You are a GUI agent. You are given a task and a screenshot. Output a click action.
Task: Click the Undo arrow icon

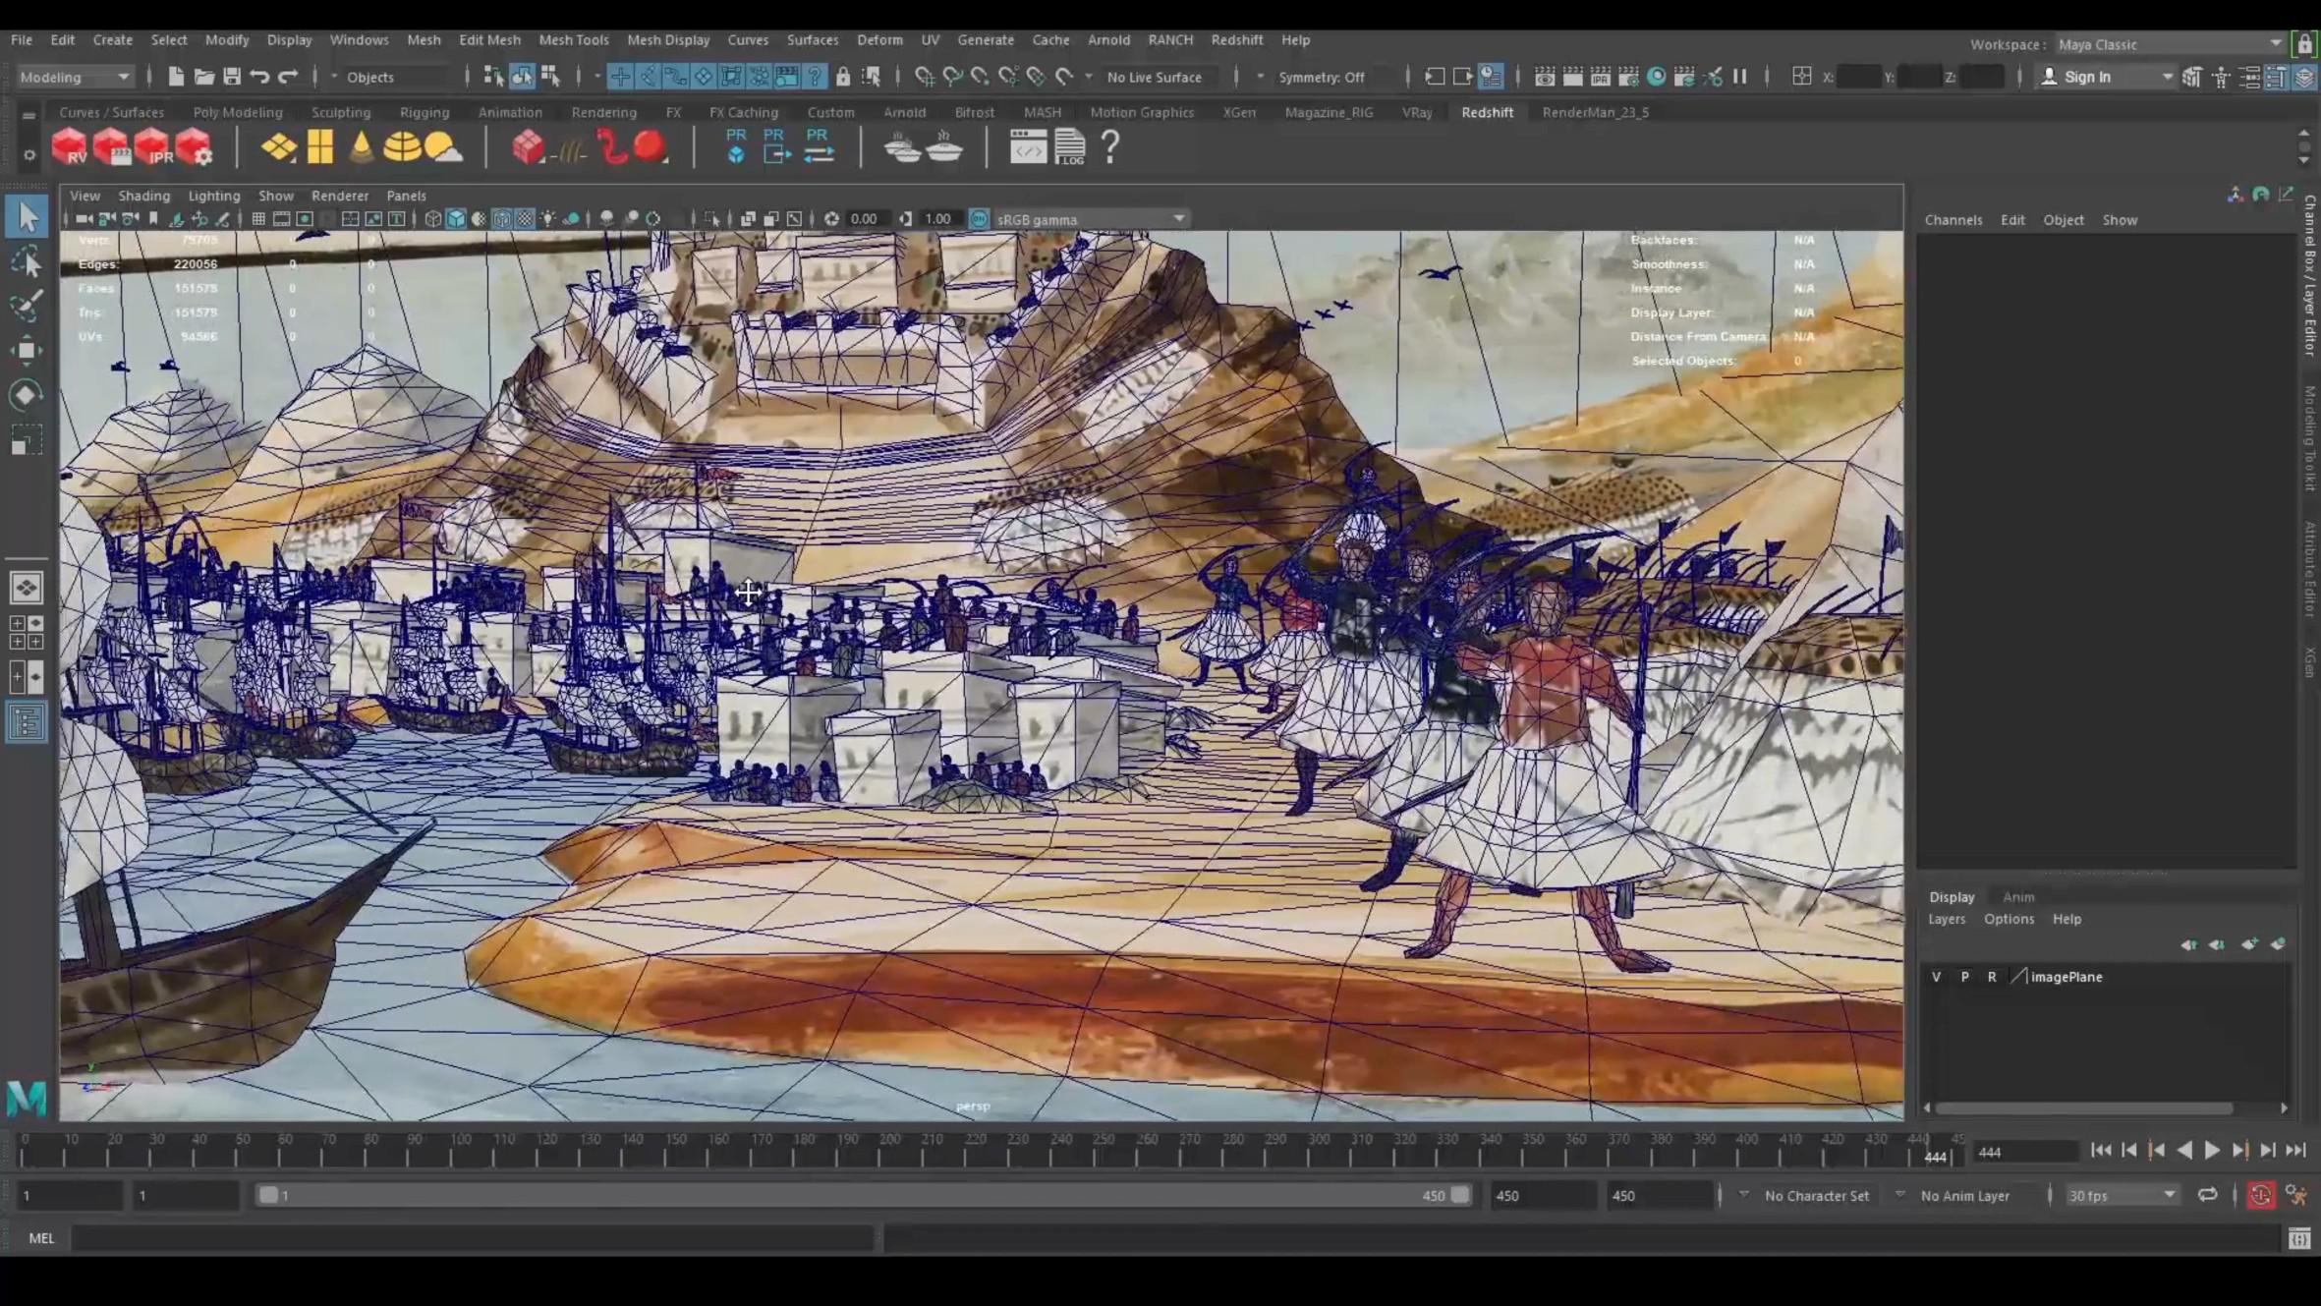point(259,77)
